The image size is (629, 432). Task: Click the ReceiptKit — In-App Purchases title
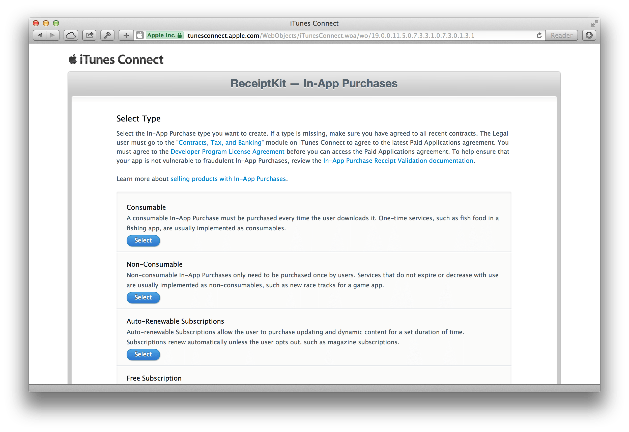click(314, 83)
